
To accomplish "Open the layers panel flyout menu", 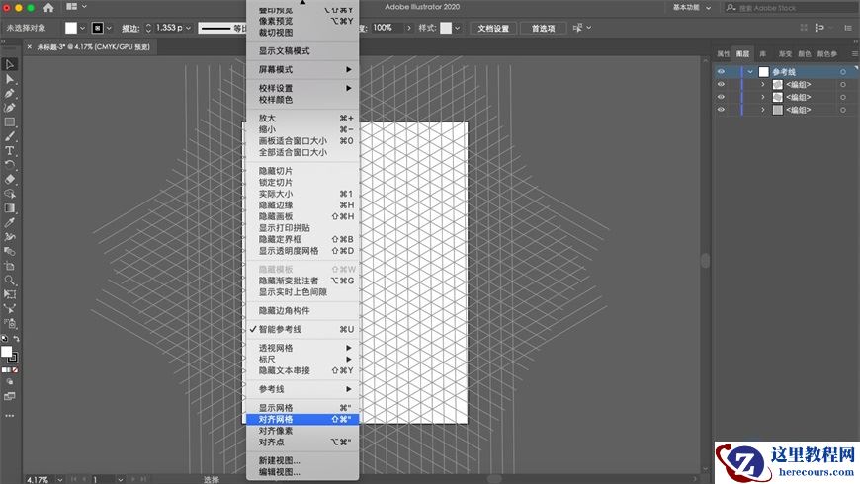I will tap(854, 53).
